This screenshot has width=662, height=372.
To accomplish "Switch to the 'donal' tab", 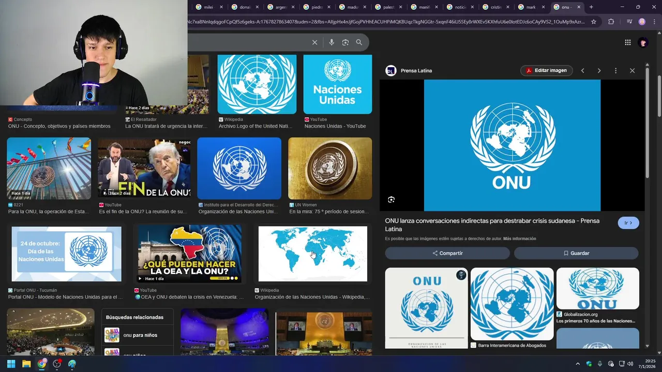I will pyautogui.click(x=245, y=7).
